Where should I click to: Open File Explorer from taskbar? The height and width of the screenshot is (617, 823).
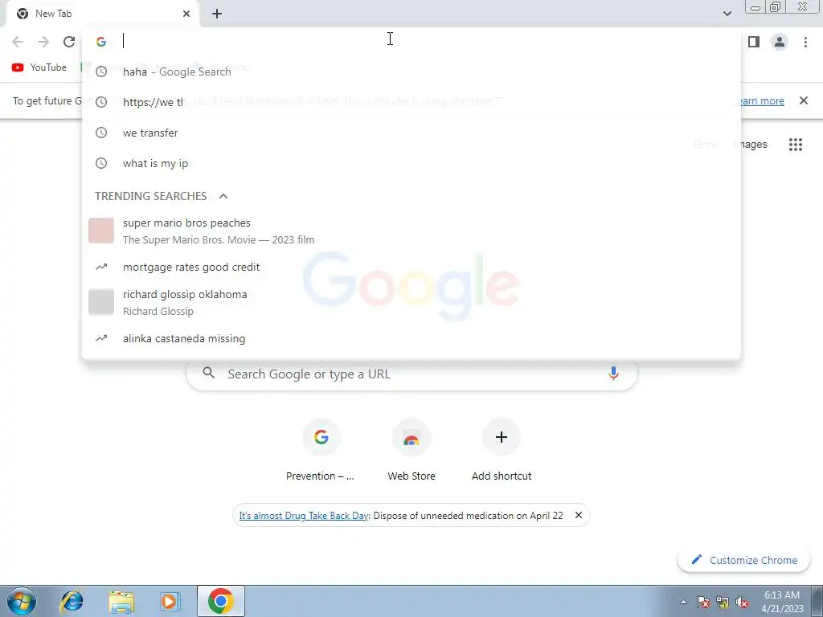click(x=121, y=601)
